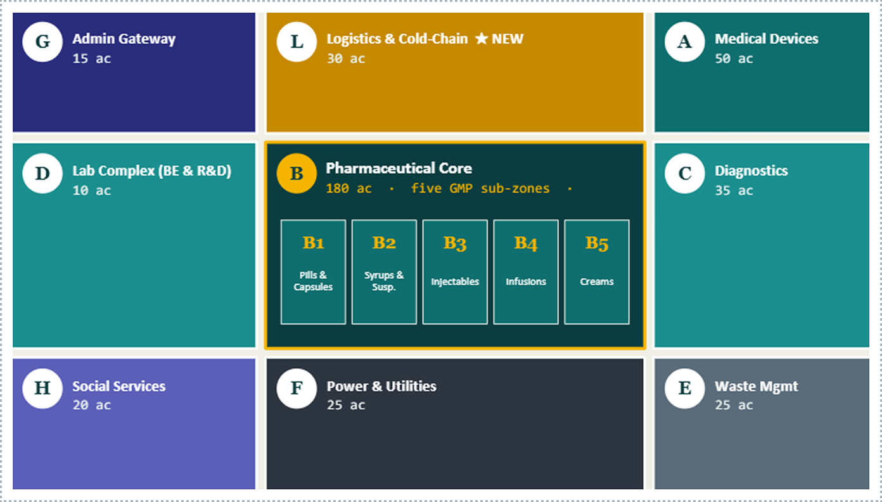The width and height of the screenshot is (882, 502).
Task: Select the L circle badge for Logistics
Action: (297, 42)
